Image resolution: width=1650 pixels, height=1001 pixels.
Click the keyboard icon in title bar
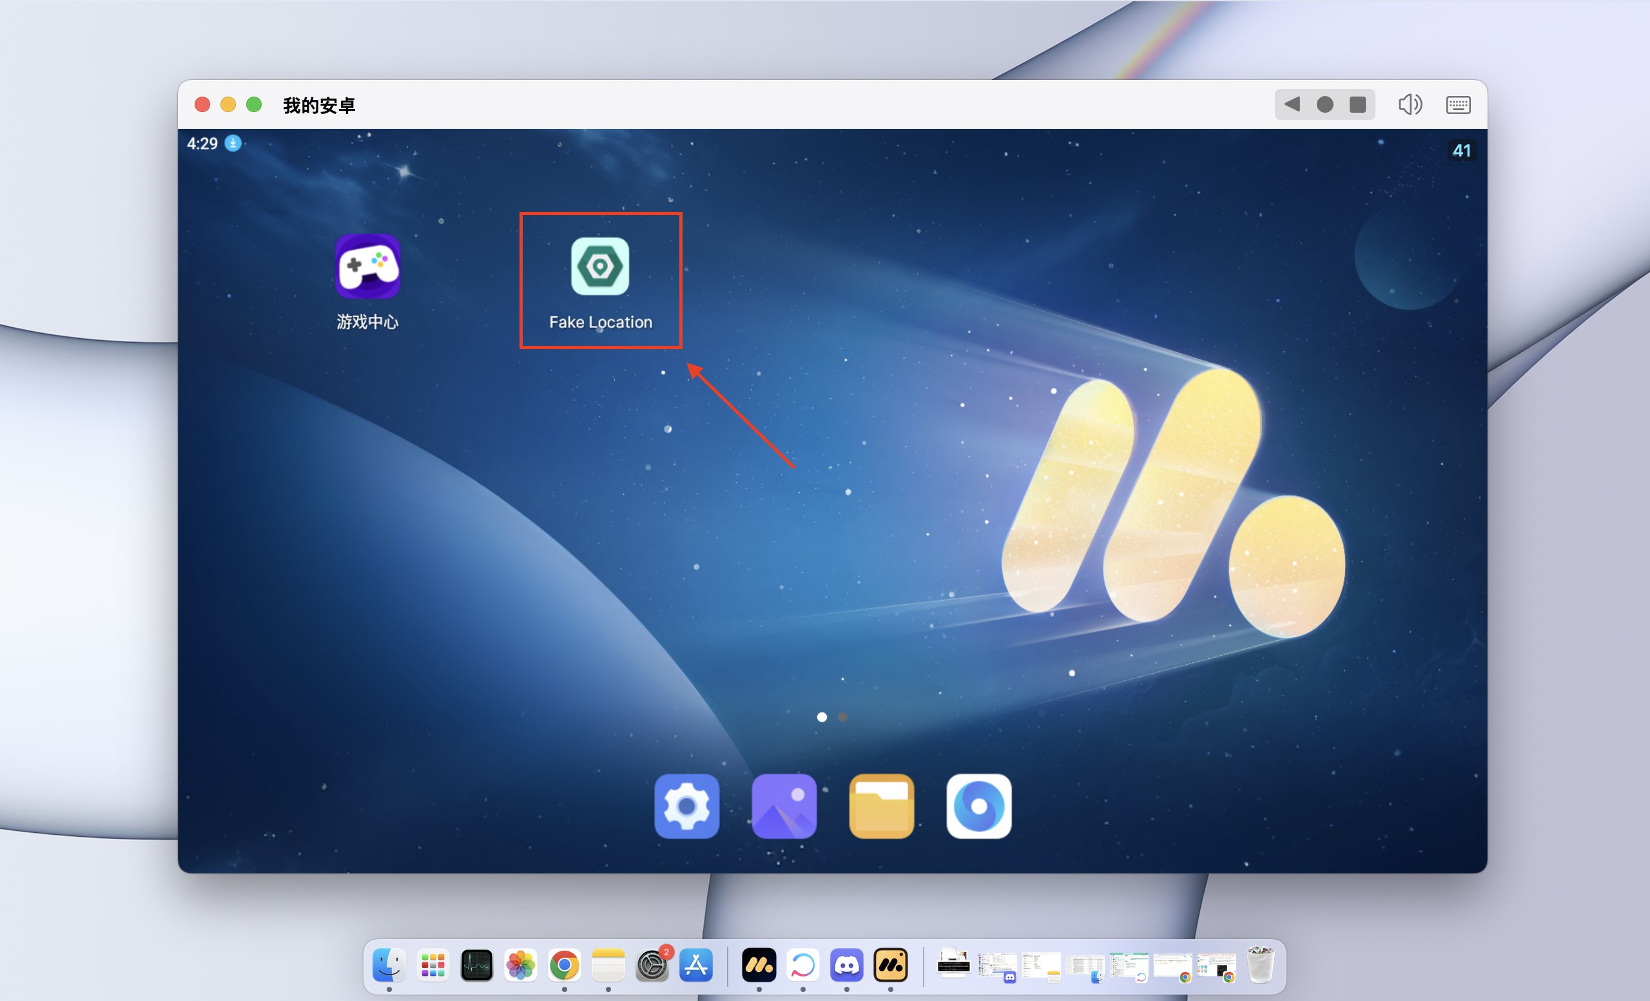1458,104
